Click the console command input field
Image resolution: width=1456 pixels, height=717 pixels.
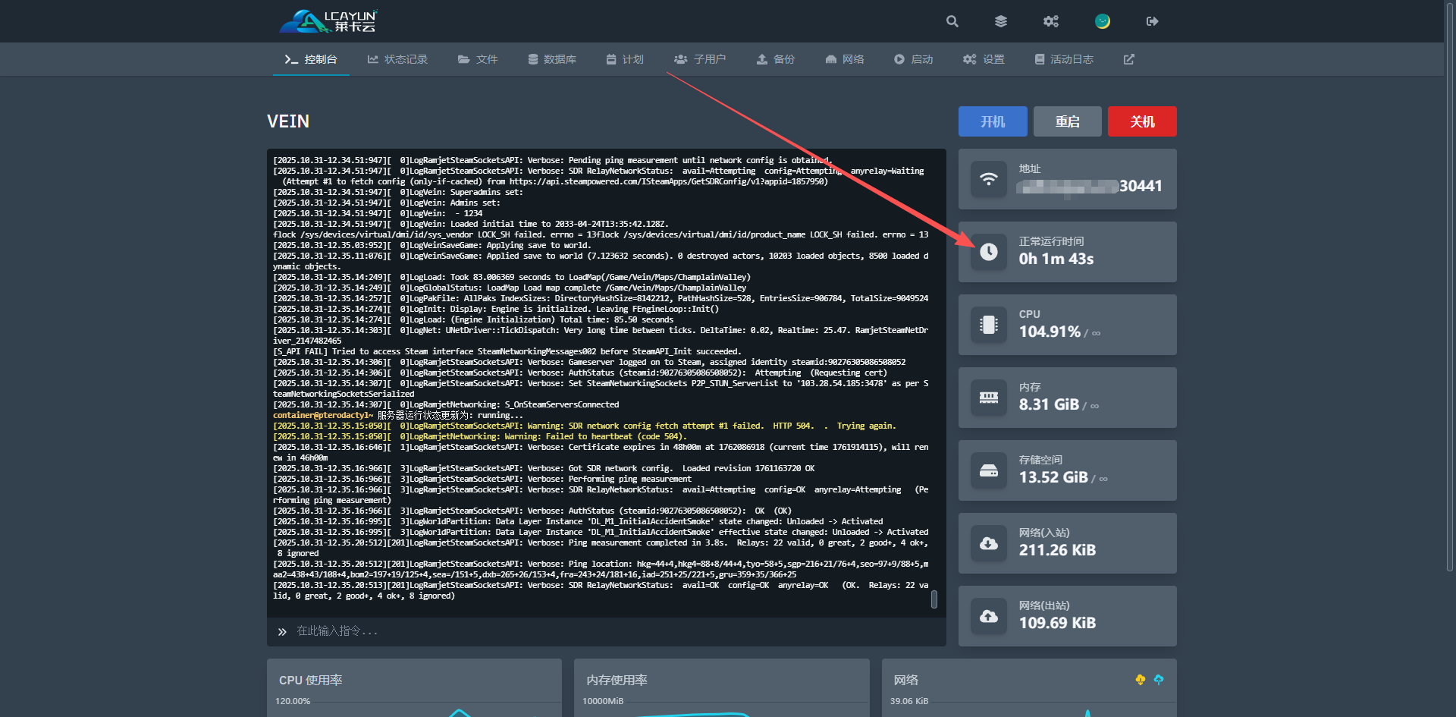click(607, 631)
